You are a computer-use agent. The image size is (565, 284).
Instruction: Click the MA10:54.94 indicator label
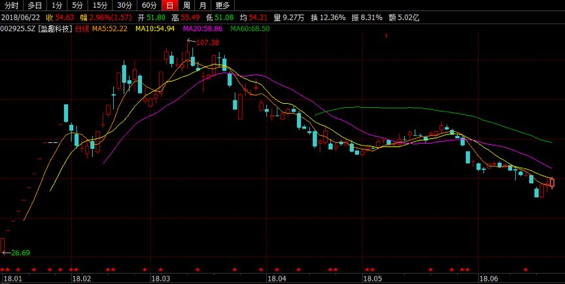[x=155, y=29]
